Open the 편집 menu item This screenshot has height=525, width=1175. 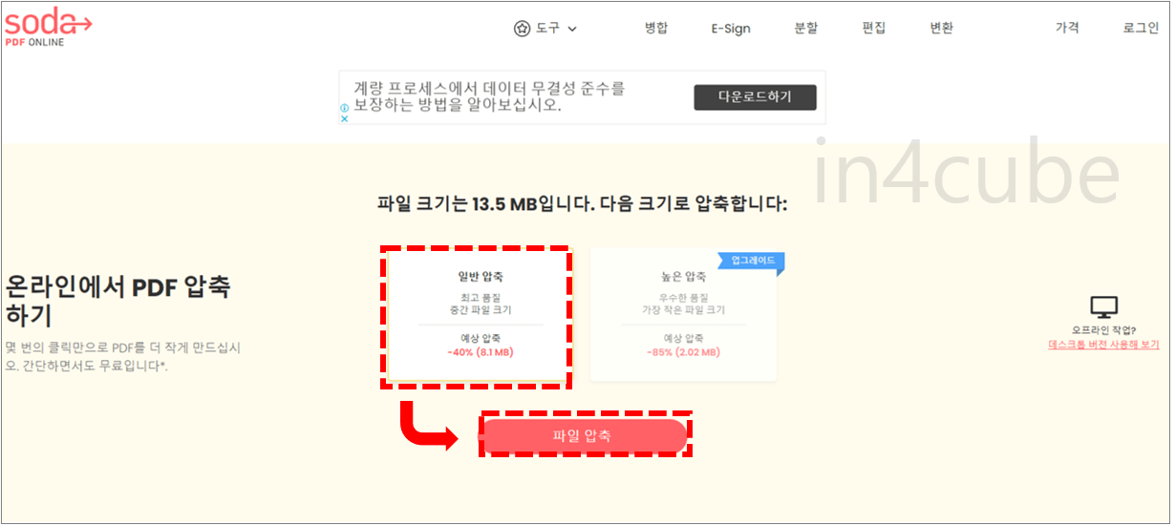click(x=874, y=28)
